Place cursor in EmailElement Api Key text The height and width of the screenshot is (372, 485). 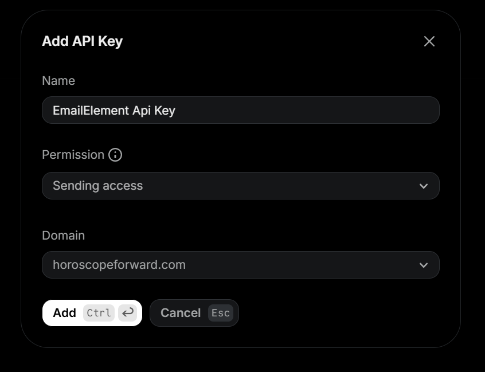(x=114, y=110)
